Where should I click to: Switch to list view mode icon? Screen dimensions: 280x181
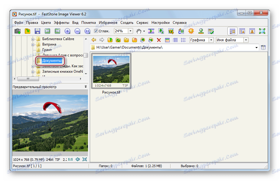(183, 40)
